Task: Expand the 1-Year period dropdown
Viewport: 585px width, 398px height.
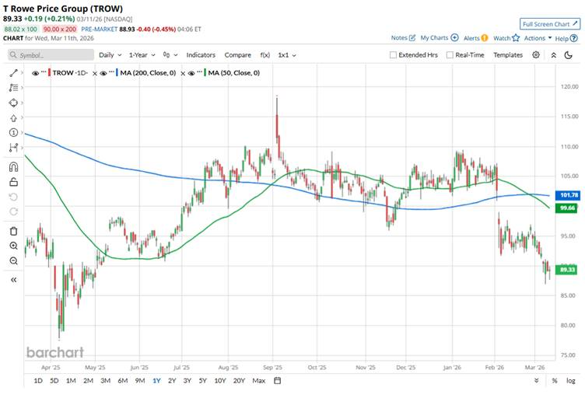Action: click(x=142, y=55)
